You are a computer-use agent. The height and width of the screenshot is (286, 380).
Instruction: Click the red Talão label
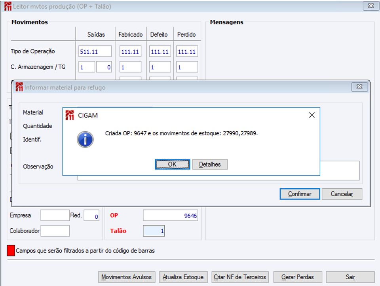[x=118, y=231]
